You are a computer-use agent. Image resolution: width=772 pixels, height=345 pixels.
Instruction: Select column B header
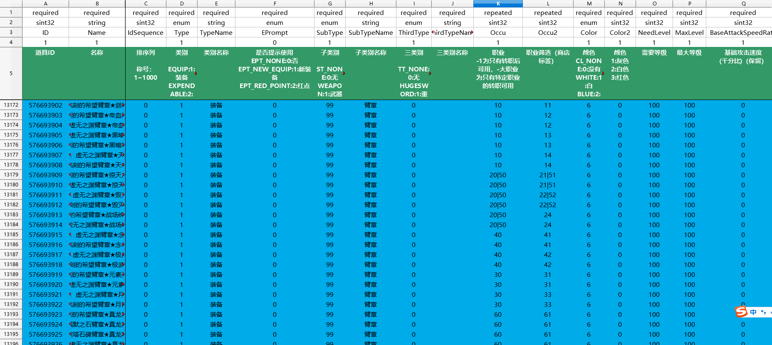(x=97, y=3)
